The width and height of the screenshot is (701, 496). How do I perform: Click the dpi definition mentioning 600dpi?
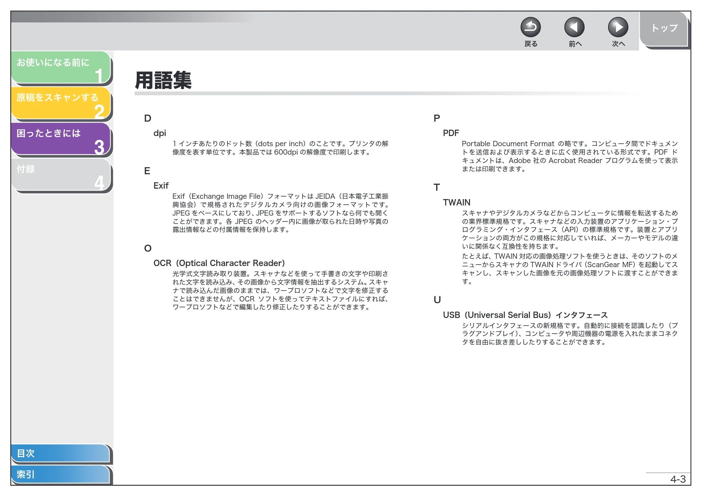(280, 148)
